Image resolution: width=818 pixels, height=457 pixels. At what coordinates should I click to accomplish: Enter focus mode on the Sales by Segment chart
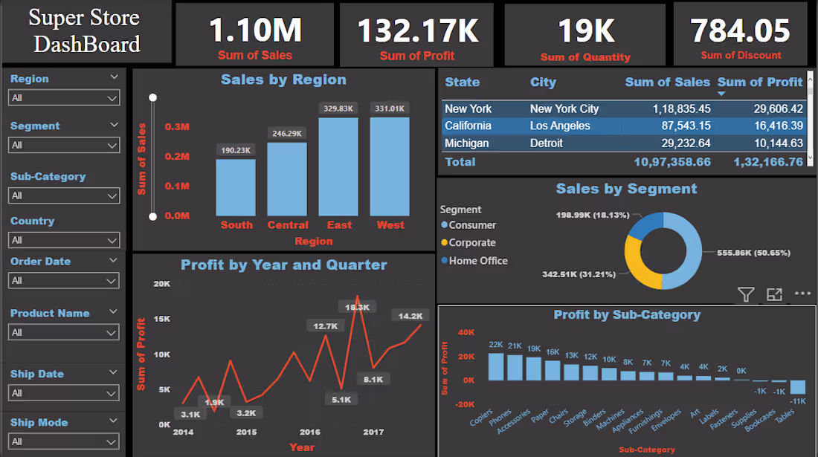(775, 294)
